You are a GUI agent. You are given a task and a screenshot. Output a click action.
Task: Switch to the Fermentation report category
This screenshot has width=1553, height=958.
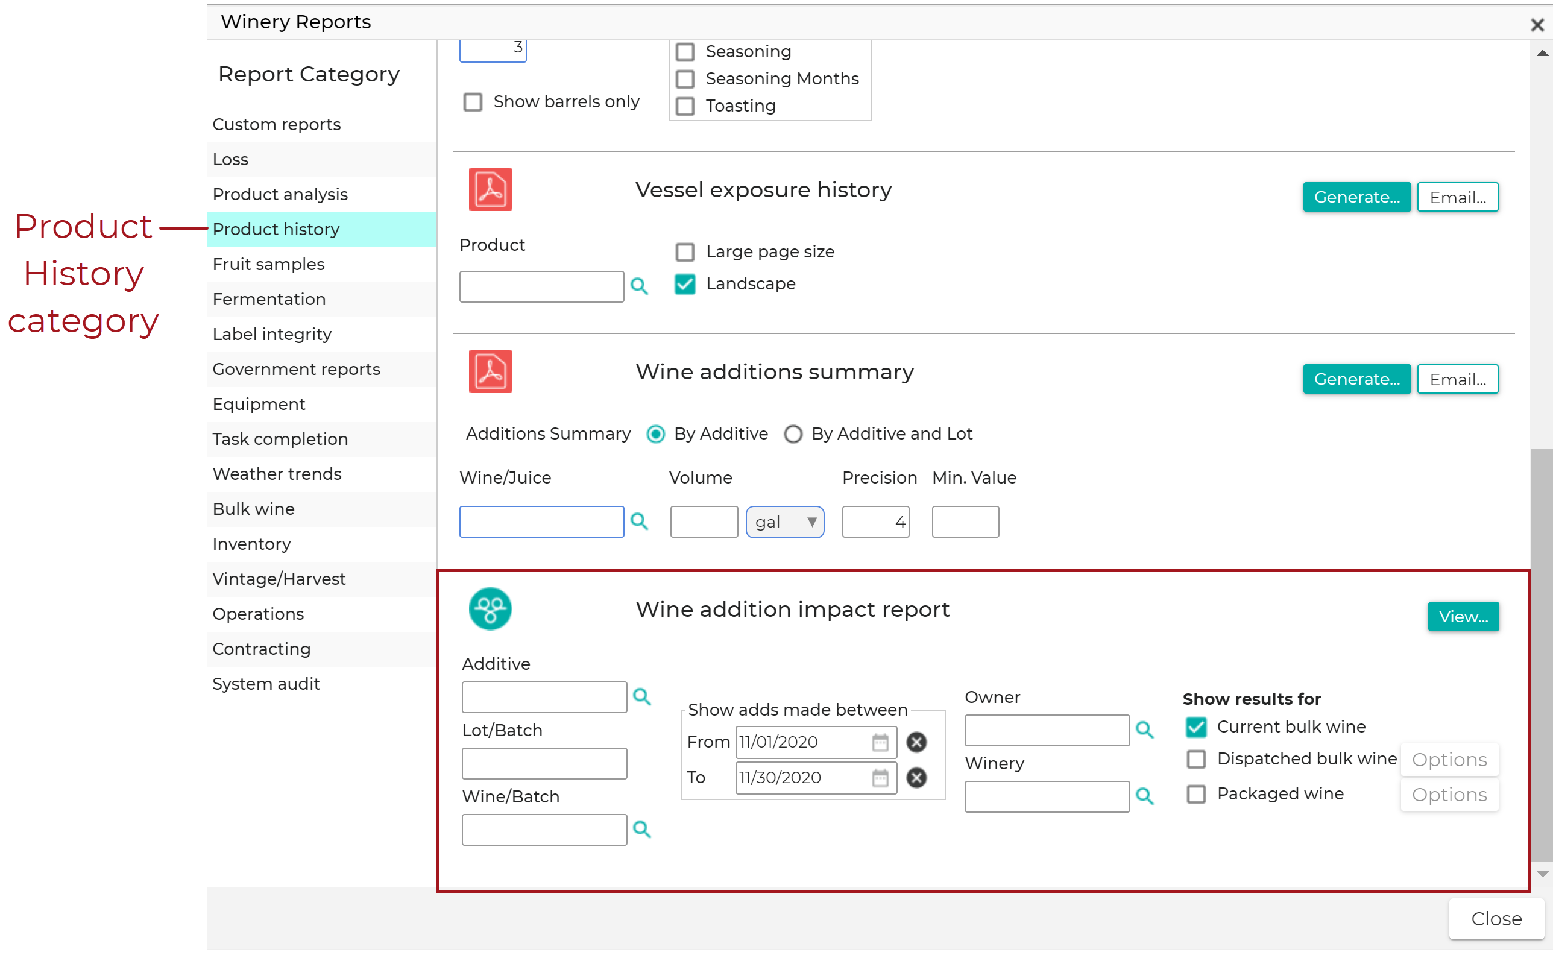[269, 298]
